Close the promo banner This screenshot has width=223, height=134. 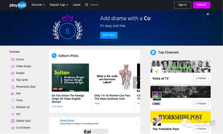pos(208,14)
